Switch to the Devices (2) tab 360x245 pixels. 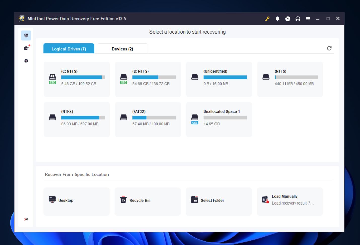pyautogui.click(x=122, y=49)
